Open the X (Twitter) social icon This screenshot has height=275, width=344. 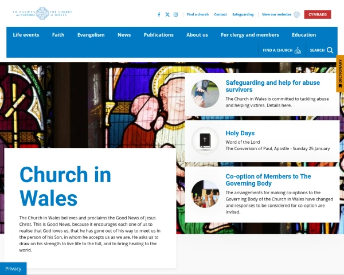click(167, 14)
